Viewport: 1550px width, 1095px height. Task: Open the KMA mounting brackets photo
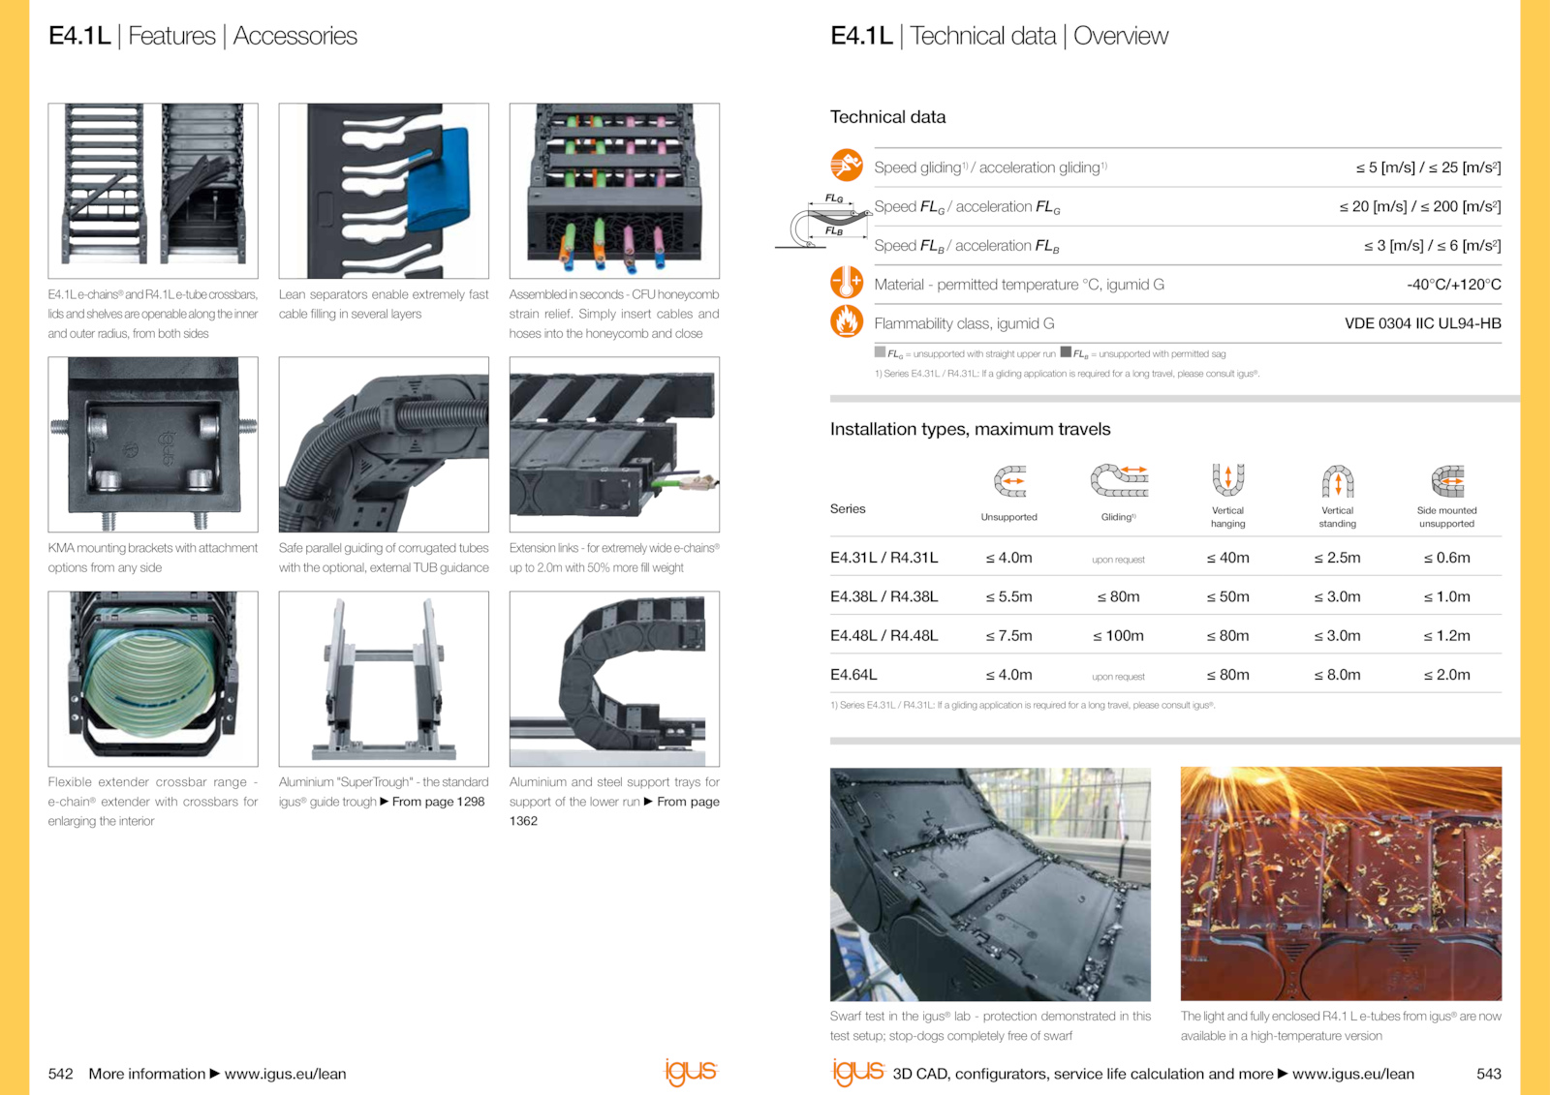tap(153, 444)
